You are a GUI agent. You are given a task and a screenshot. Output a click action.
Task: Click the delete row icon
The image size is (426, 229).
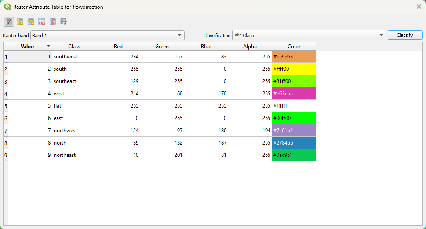pyautogui.click(x=42, y=22)
